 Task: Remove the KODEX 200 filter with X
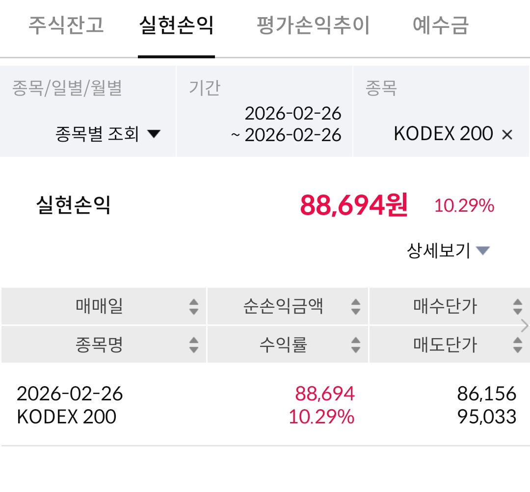[507, 135]
